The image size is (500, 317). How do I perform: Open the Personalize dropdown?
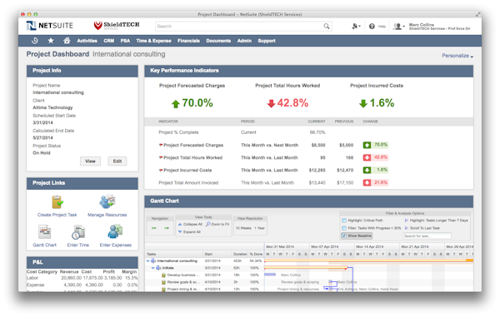(x=457, y=56)
